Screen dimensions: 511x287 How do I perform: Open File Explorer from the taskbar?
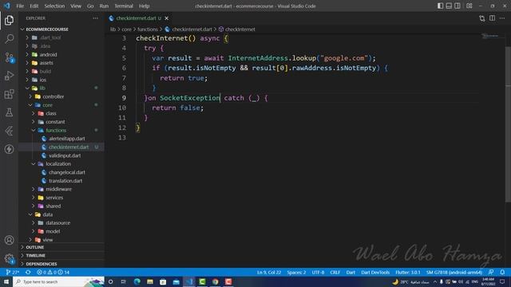point(150,281)
